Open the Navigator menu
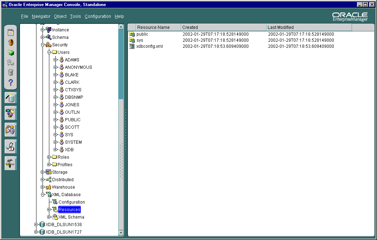 pos(41,16)
